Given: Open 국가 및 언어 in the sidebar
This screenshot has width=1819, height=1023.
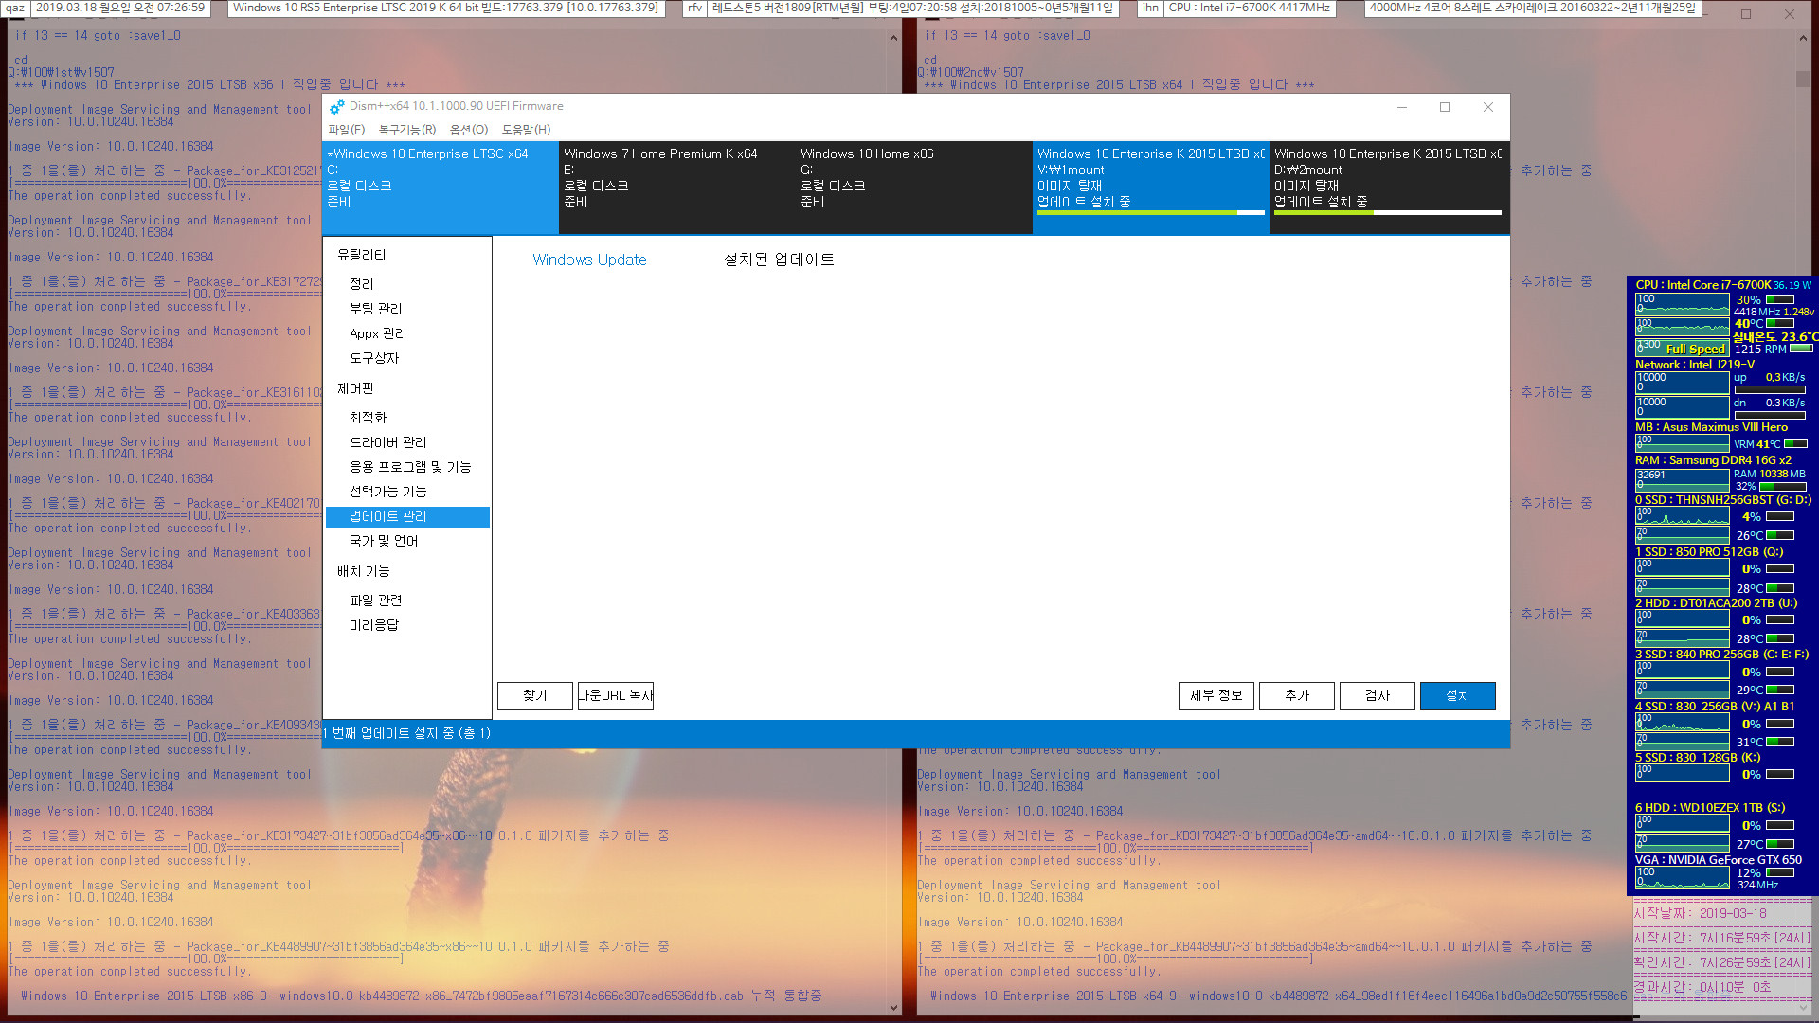Looking at the screenshot, I should (x=384, y=541).
